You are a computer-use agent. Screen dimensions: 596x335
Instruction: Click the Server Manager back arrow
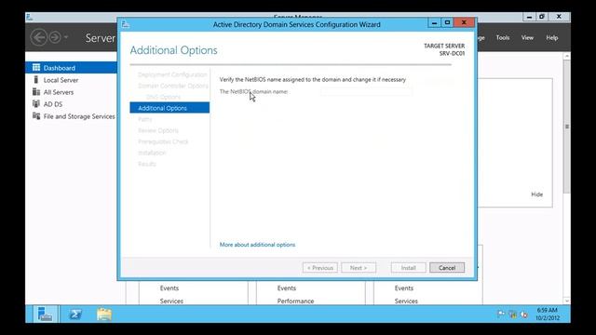point(39,37)
